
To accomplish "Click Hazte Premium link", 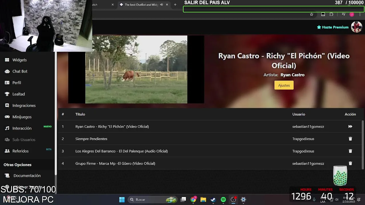I will coord(333,27).
